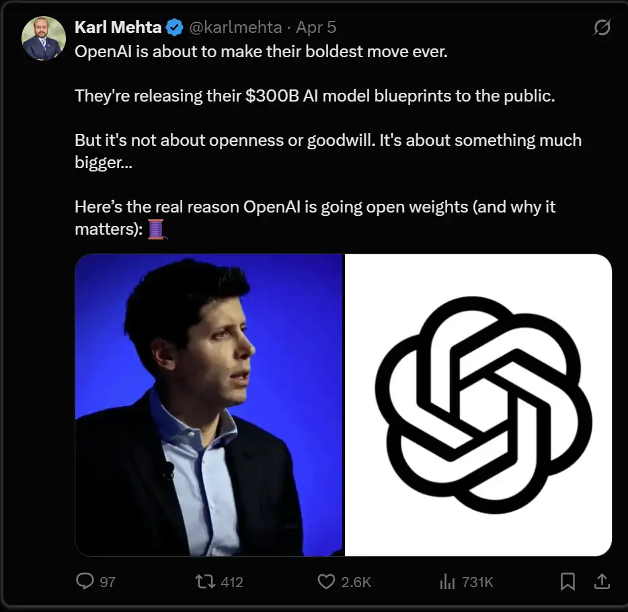This screenshot has height=612, width=628.
Task: Click the reply speech bubble icon
Action: (85, 581)
